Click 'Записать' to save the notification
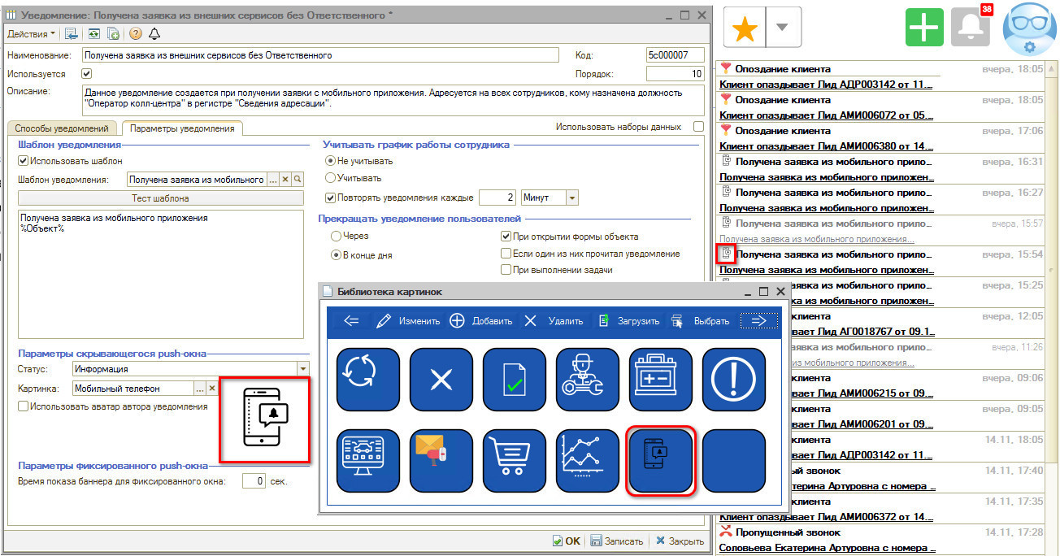 tap(617, 541)
